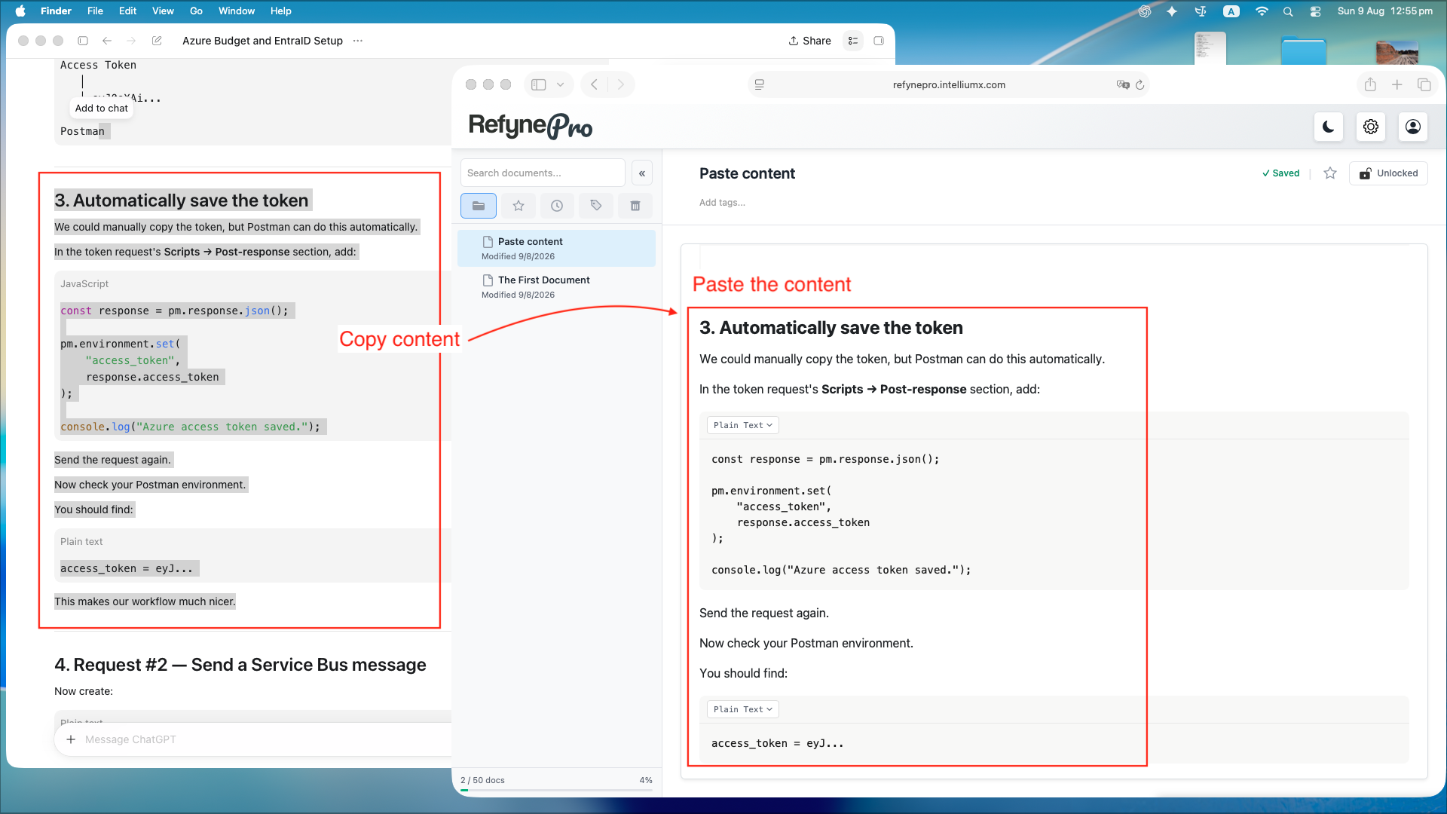Screen dimensions: 1447x814
Task: Click the menu bar date and time
Action: coord(1385,11)
